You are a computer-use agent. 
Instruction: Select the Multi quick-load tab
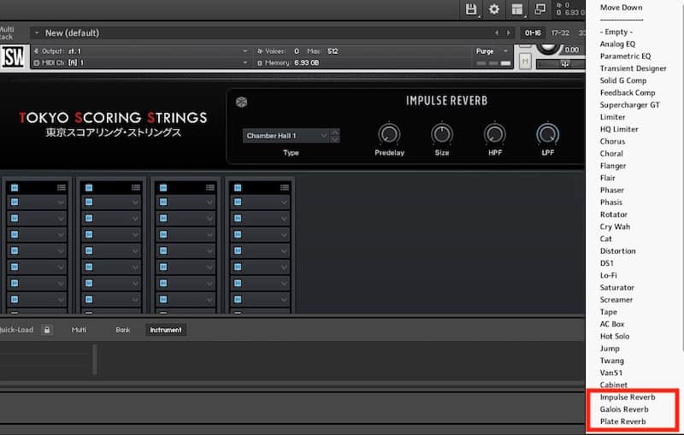79,330
